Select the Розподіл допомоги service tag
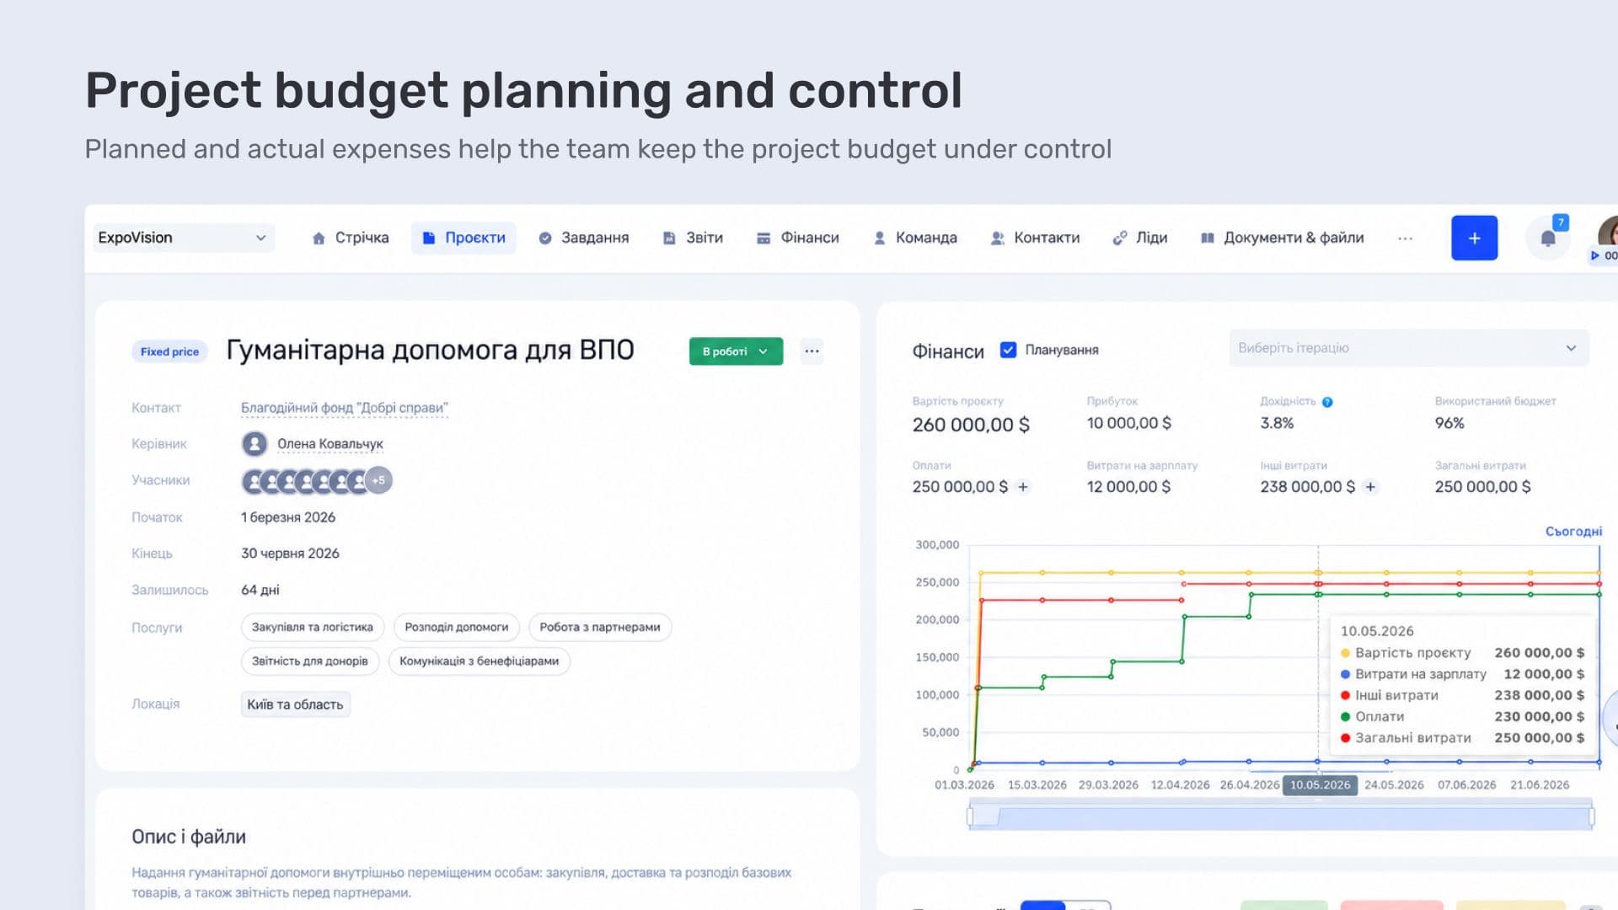This screenshot has width=1618, height=910. coord(457,627)
